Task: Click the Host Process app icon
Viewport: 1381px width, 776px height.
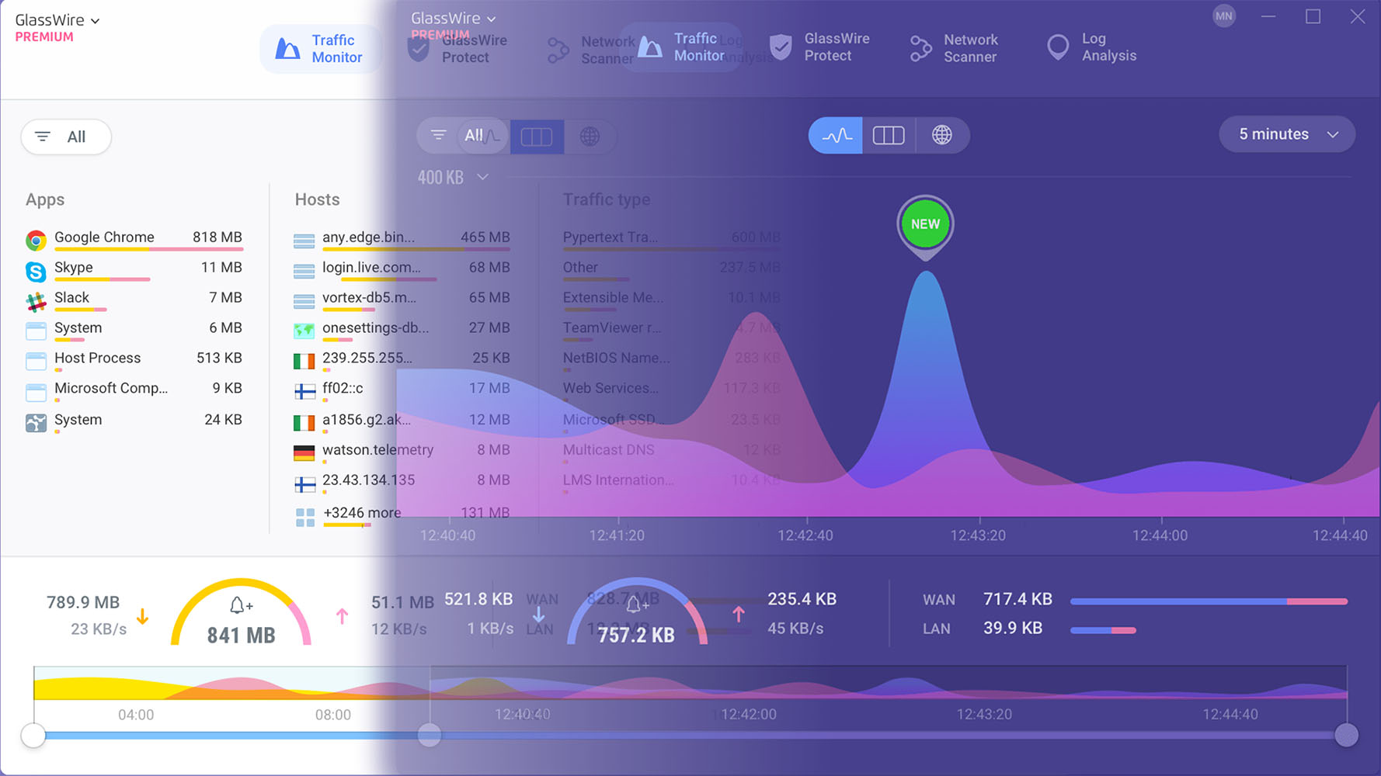Action: [x=36, y=362]
